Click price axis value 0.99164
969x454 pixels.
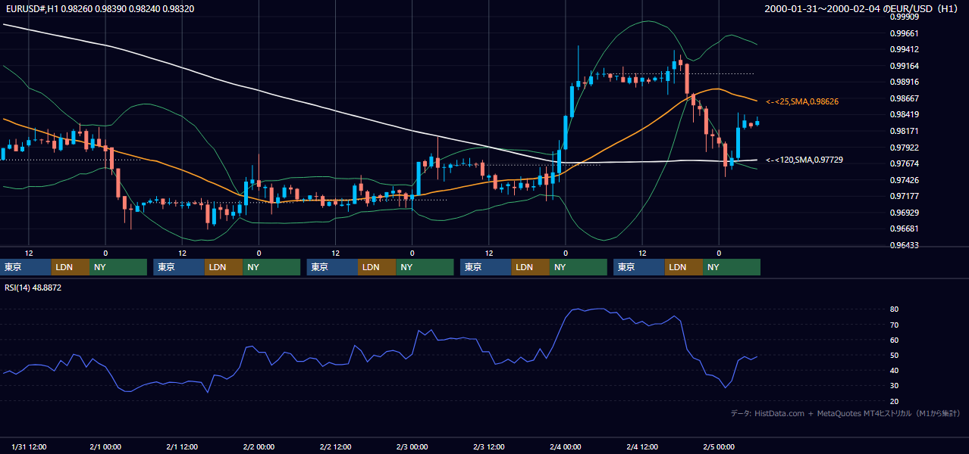[x=903, y=66]
